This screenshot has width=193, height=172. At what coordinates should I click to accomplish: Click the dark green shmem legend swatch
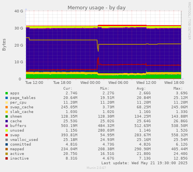(7, 116)
